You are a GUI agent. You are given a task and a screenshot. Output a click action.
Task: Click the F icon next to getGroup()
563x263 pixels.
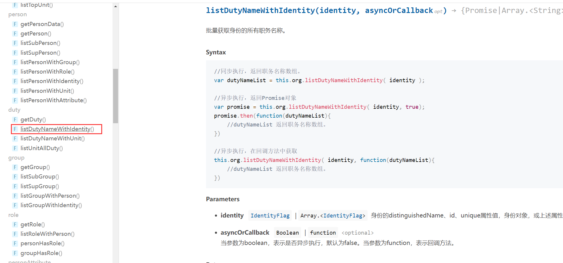coord(15,167)
